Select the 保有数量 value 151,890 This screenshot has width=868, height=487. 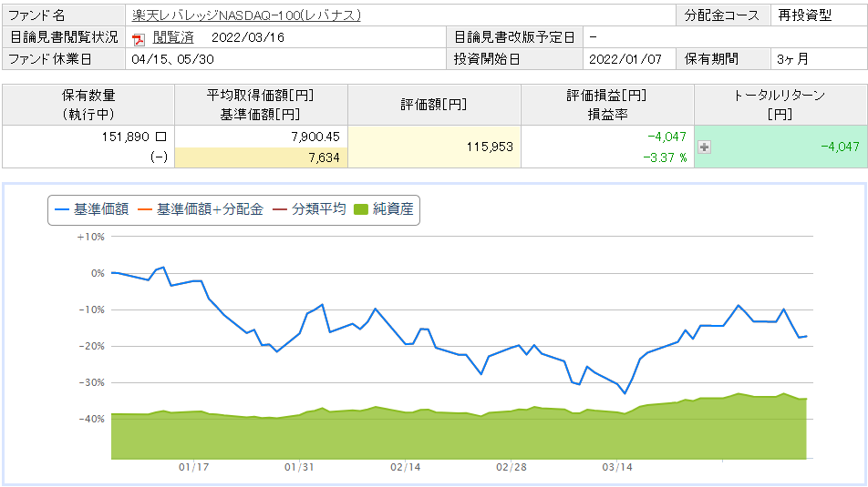click(x=125, y=137)
